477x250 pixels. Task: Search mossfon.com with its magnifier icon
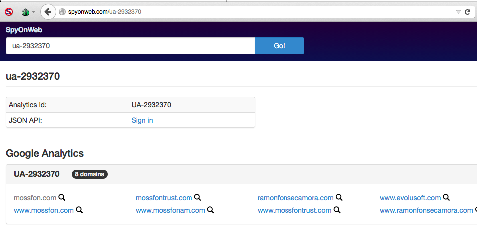[x=62, y=197]
